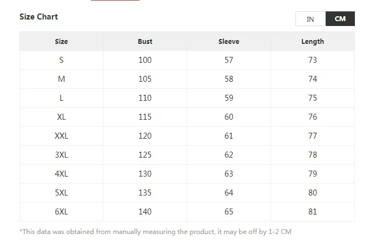Select the 6XL size row label
The height and width of the screenshot is (247, 376).
[x=62, y=212]
